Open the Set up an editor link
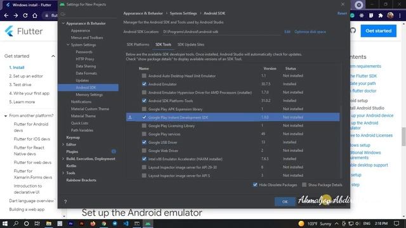 [x=26, y=76]
